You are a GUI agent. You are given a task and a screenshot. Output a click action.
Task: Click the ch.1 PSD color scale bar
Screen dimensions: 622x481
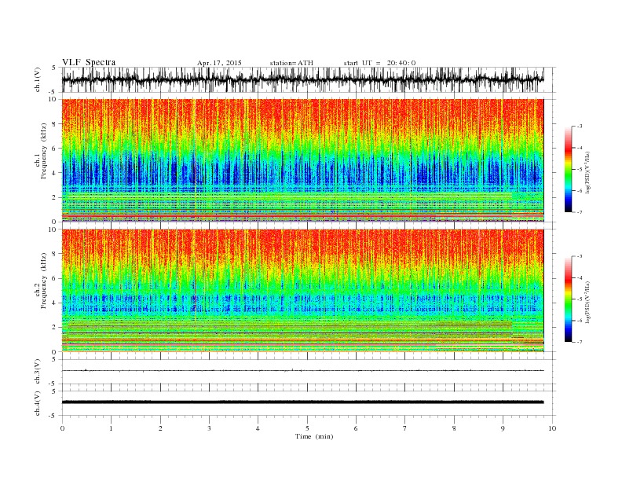click(568, 170)
